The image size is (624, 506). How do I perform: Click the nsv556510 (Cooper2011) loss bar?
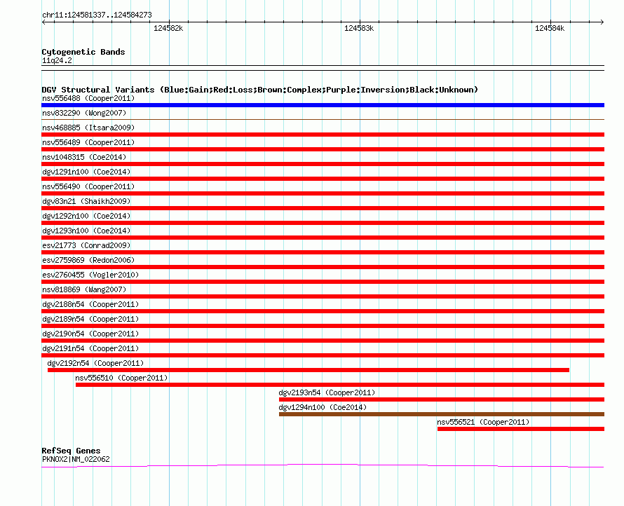coord(339,385)
